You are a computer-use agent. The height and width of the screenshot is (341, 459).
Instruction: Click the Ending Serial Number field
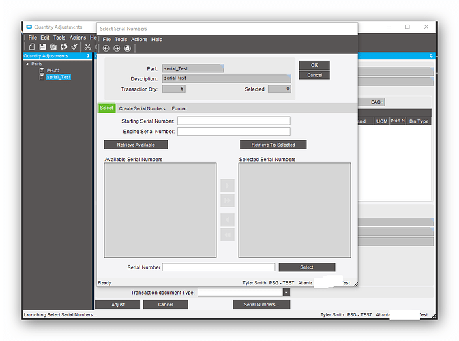234,131
